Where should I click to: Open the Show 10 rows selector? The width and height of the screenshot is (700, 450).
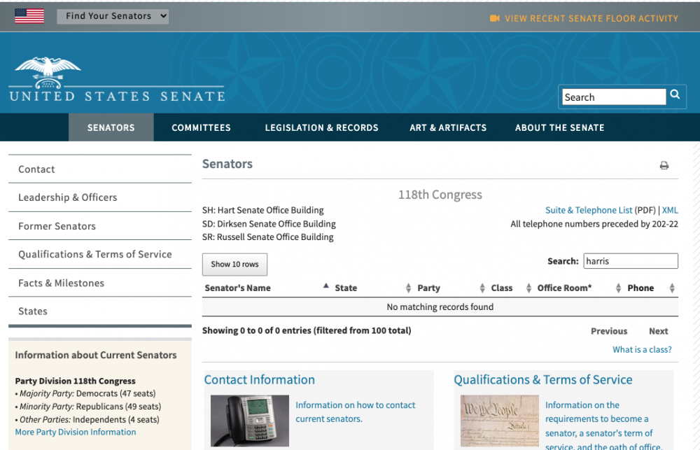[234, 265]
